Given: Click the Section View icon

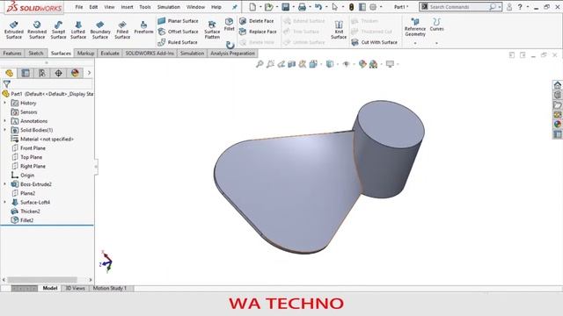Looking at the screenshot, I should coord(291,64).
